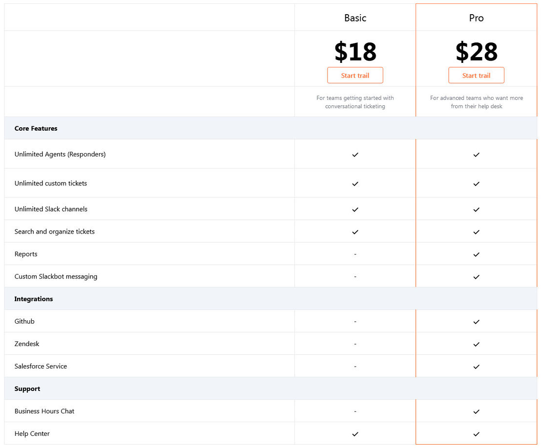Click the Basic plan Start trail button
This screenshot has width=541, height=448.
point(355,75)
